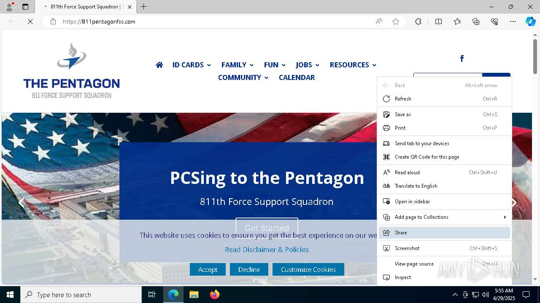Expand the FAMILY menu
This screenshot has height=303, width=540.
pyautogui.click(x=238, y=65)
